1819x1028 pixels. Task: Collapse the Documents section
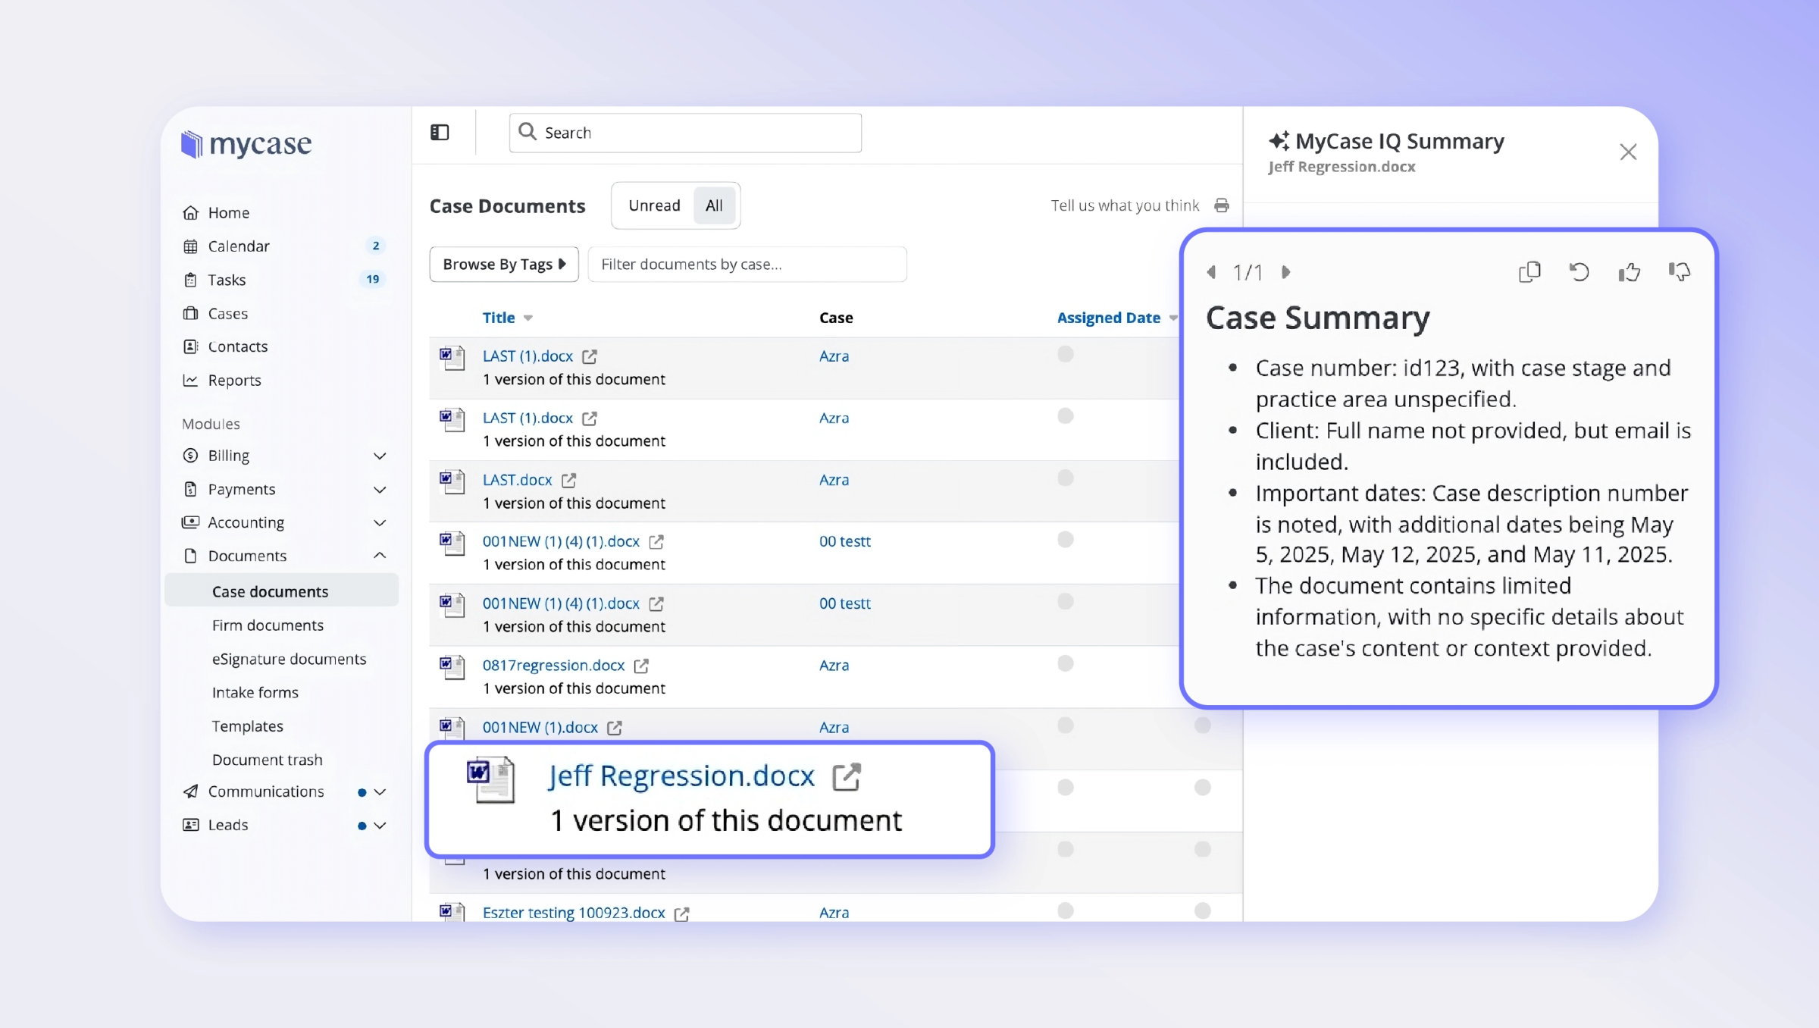[x=379, y=556]
